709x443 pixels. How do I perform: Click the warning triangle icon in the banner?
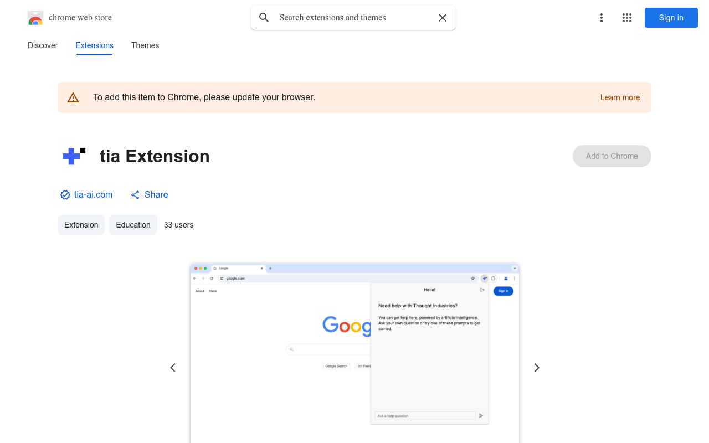pyautogui.click(x=73, y=97)
